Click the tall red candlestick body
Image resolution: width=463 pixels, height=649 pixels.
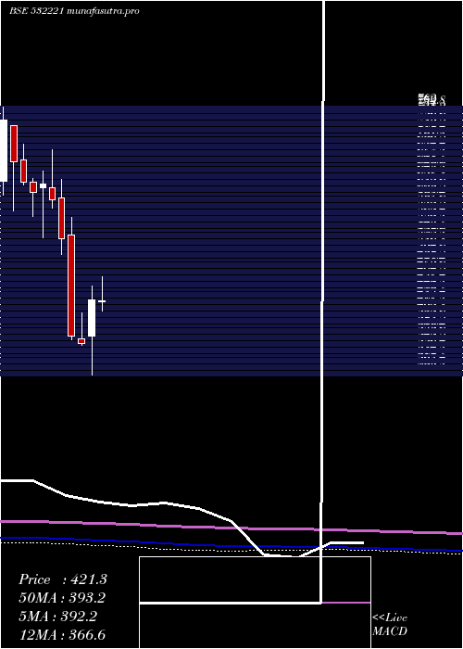[71, 286]
